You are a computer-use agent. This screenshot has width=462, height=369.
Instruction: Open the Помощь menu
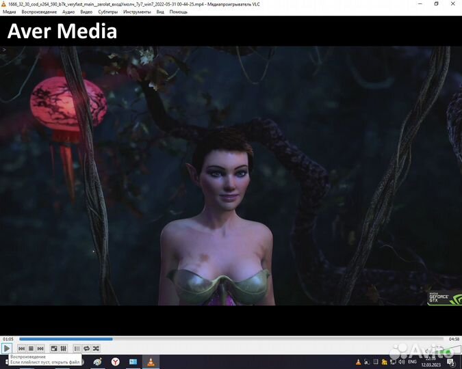(178, 12)
